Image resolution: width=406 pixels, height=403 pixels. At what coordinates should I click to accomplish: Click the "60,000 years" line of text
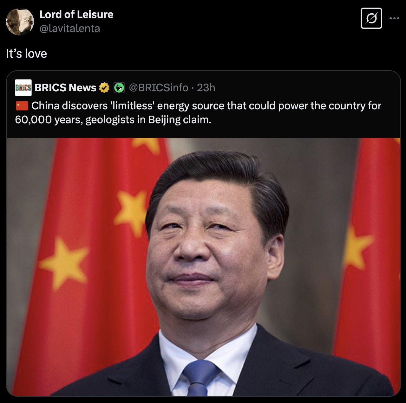coord(113,120)
